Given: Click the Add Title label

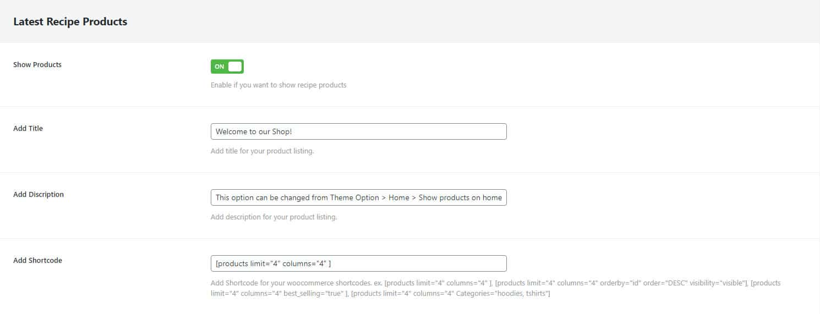Looking at the screenshot, I should click(28, 128).
